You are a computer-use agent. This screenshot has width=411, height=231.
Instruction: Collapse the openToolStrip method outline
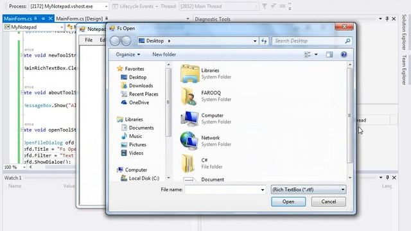22,130
